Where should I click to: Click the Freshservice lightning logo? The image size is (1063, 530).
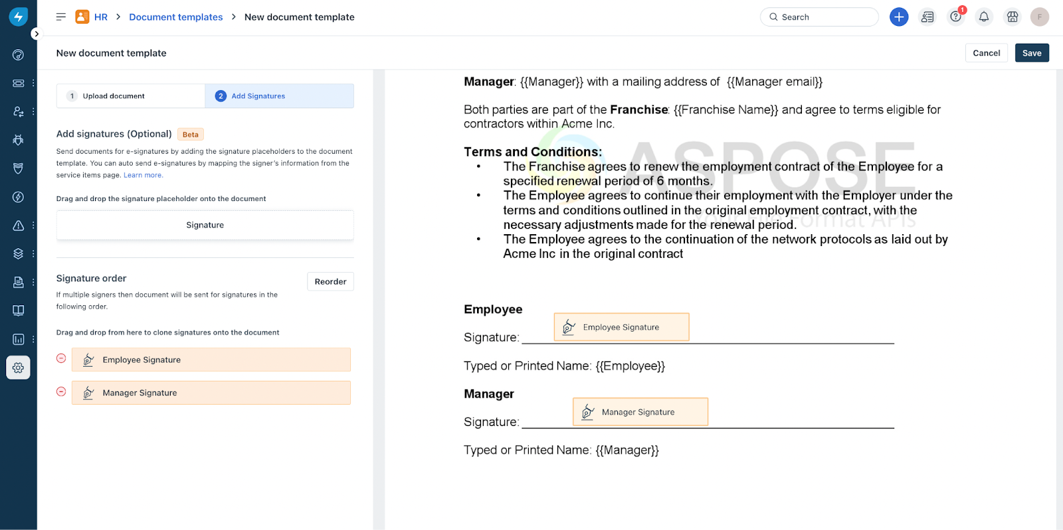pyautogui.click(x=18, y=17)
